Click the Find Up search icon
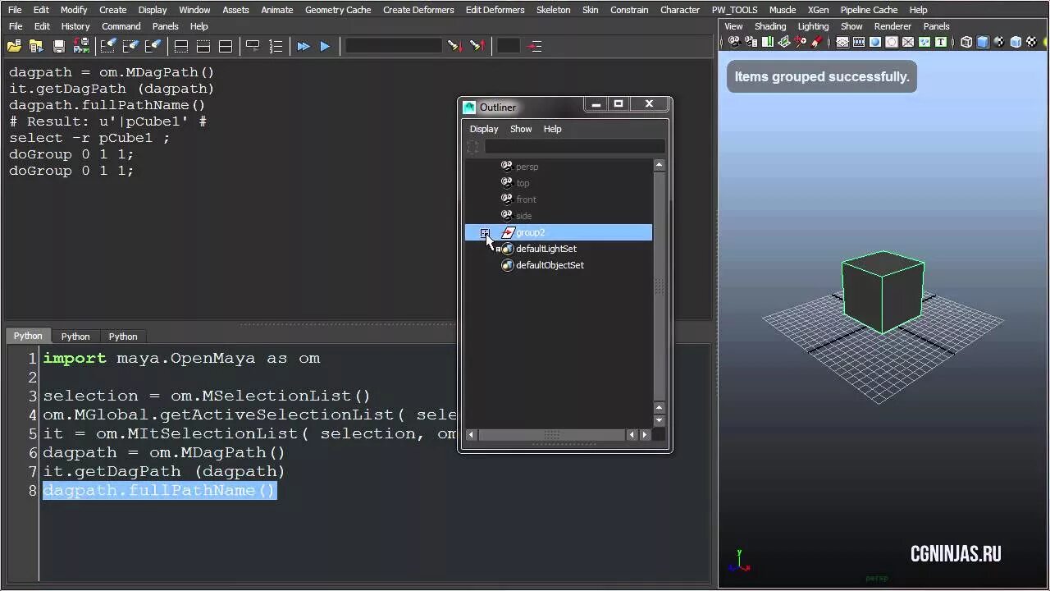1050x591 pixels. pyautogui.click(x=477, y=46)
